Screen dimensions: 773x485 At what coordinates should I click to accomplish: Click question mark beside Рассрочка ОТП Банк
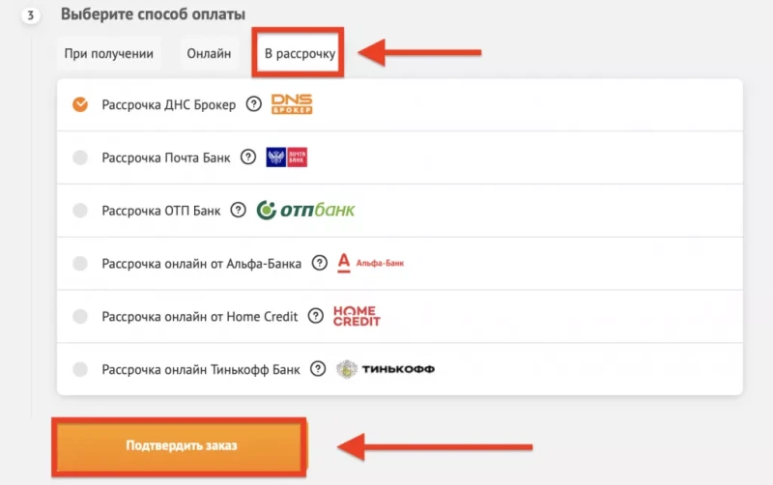(238, 210)
